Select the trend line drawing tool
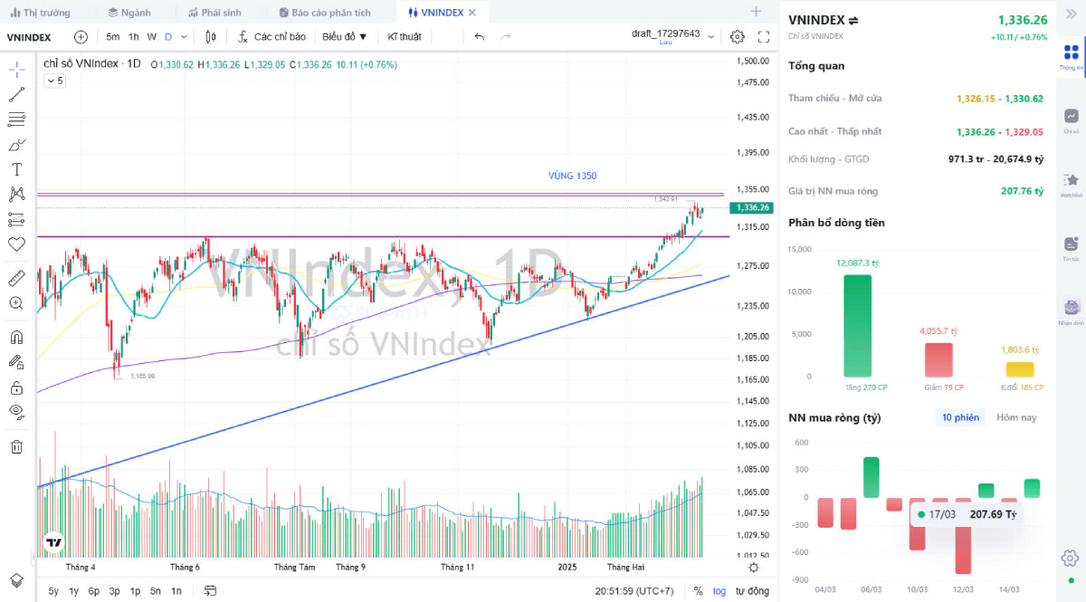The image size is (1086, 602). [16, 94]
